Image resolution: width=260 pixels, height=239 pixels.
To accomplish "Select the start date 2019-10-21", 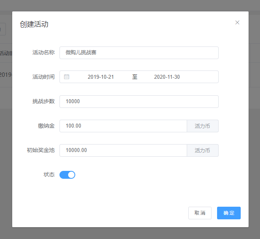I will [x=100, y=77].
